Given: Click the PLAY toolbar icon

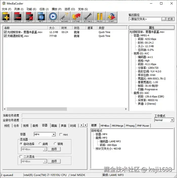Looking at the screenshot, I should coord(53,17).
